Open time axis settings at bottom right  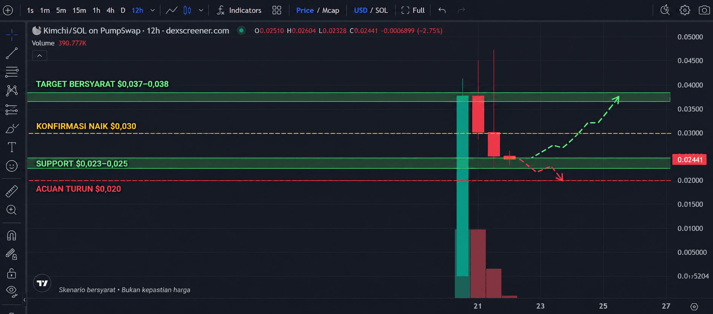tap(694, 307)
